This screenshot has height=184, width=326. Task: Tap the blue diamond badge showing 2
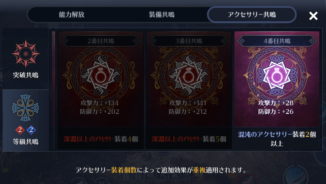(31, 130)
